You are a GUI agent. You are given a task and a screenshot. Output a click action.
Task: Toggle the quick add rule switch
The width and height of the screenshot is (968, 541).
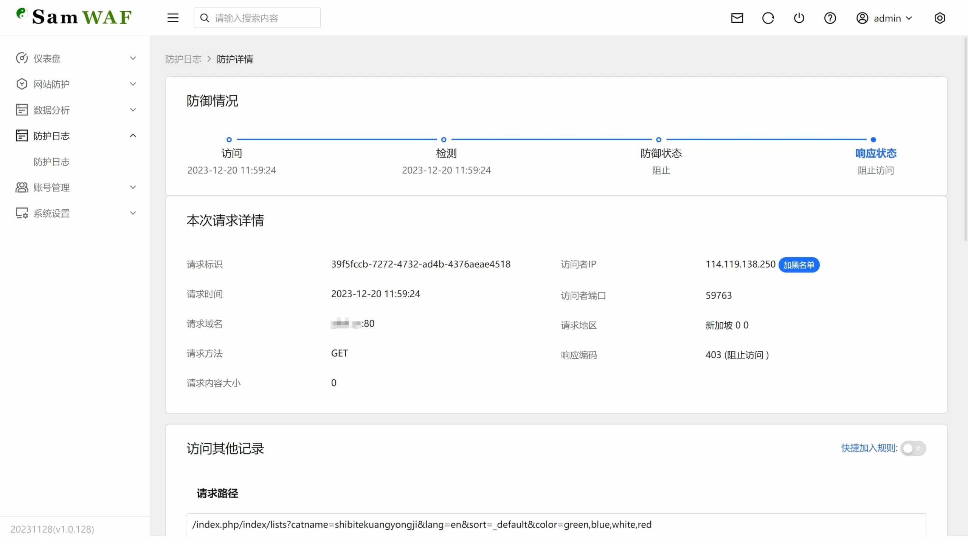[912, 448]
